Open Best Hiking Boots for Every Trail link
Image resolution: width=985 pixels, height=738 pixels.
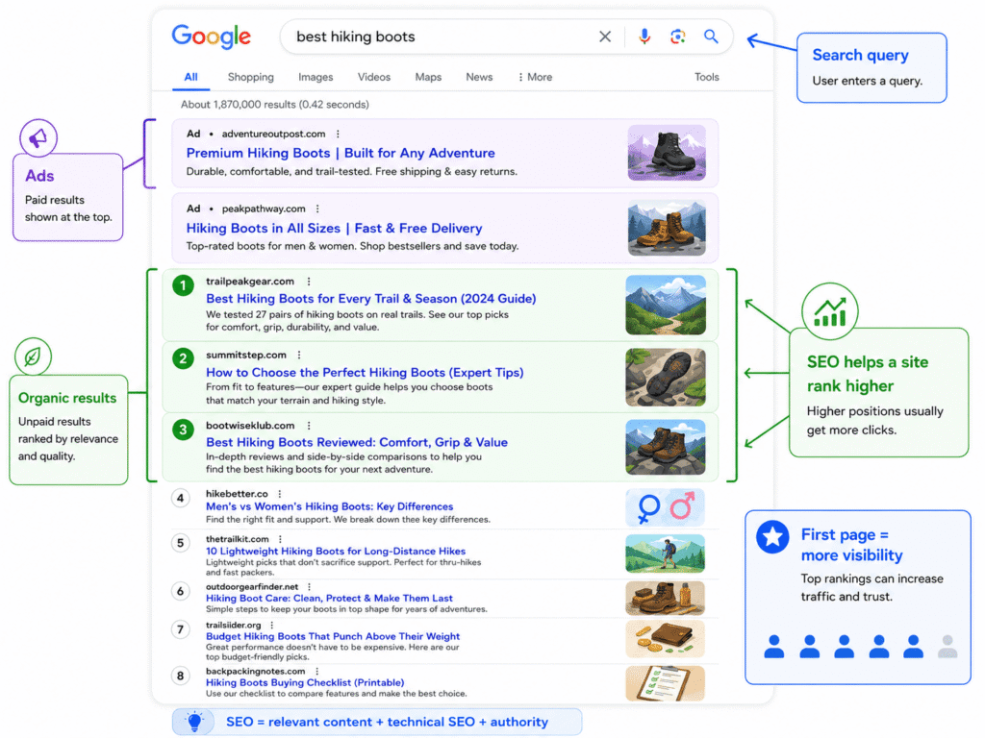[x=370, y=299]
